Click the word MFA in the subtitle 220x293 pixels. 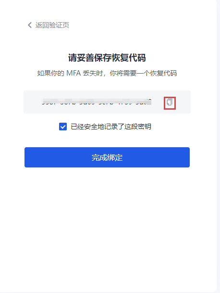pyautogui.click(x=73, y=73)
